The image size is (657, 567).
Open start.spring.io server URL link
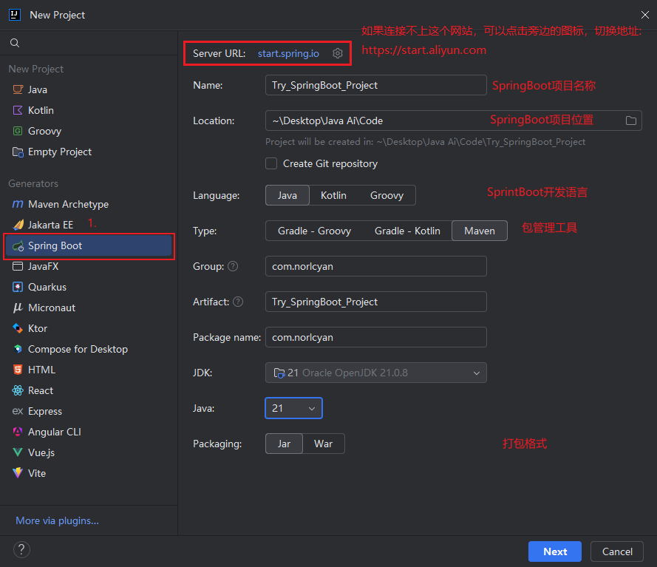click(x=288, y=54)
